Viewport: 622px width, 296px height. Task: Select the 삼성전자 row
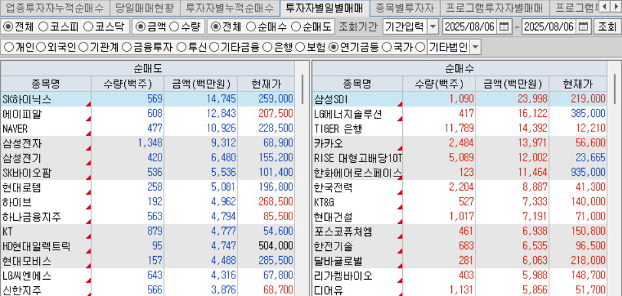click(148, 144)
